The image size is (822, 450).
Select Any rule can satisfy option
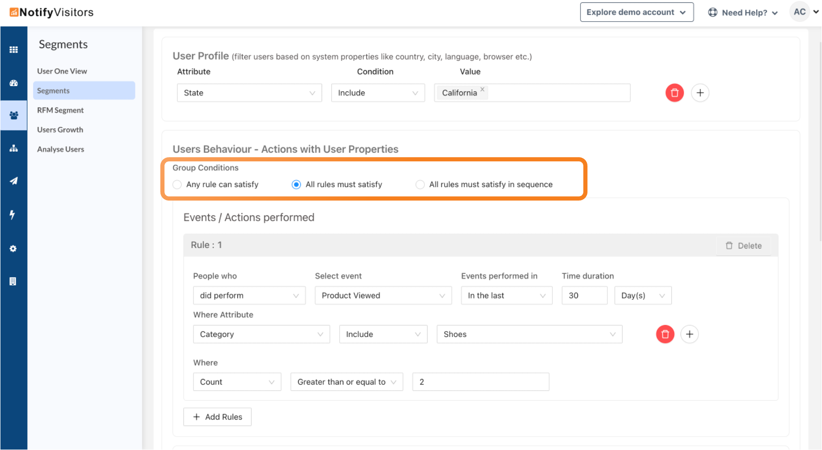tap(177, 184)
